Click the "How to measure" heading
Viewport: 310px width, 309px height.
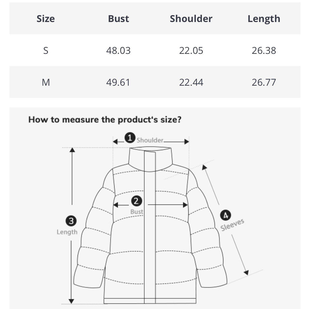coord(105,120)
